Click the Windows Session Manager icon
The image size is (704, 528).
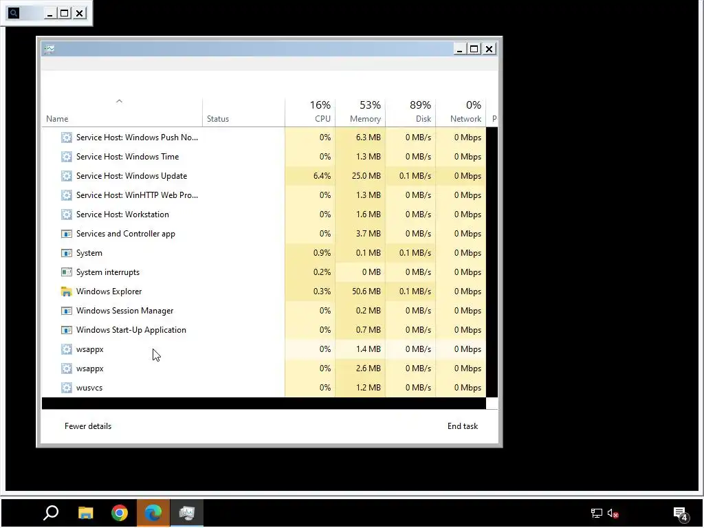(67, 311)
